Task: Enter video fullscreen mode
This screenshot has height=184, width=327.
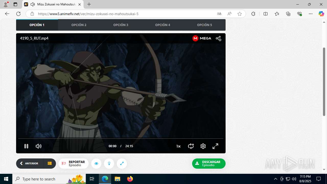Action: tap(215, 146)
